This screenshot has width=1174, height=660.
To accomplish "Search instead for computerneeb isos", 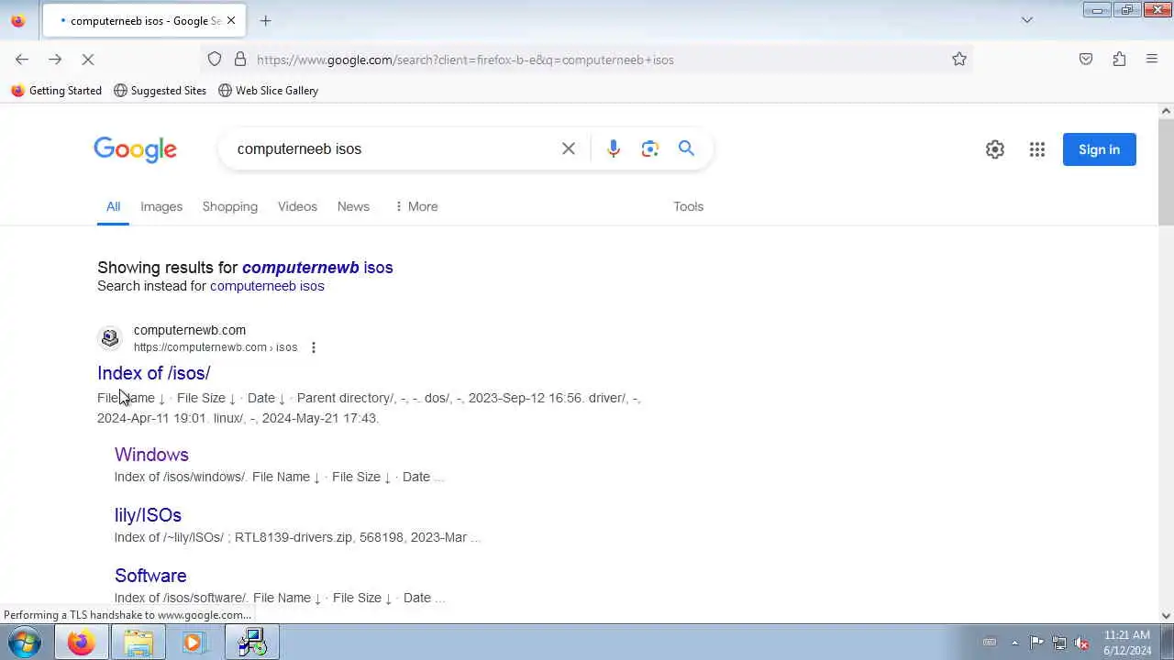I will pos(267,286).
